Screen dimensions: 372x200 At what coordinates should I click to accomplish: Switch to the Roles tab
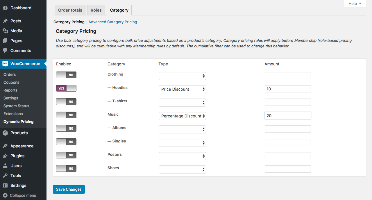96,10
